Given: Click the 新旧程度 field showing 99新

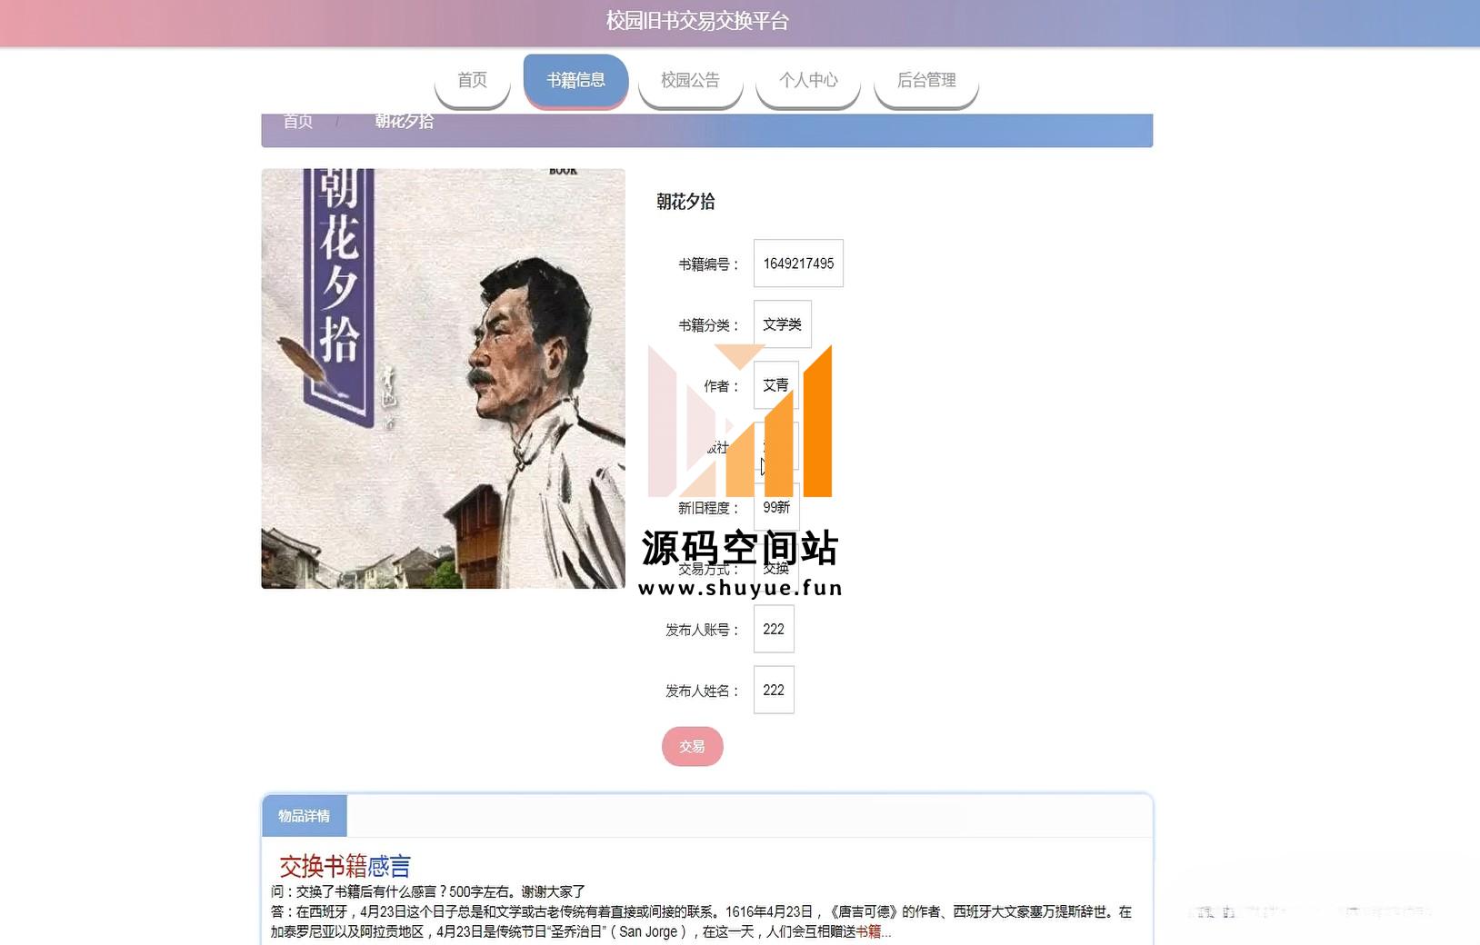Looking at the screenshot, I should click(x=776, y=508).
